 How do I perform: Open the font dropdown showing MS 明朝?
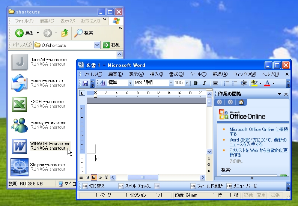[x=171, y=83]
